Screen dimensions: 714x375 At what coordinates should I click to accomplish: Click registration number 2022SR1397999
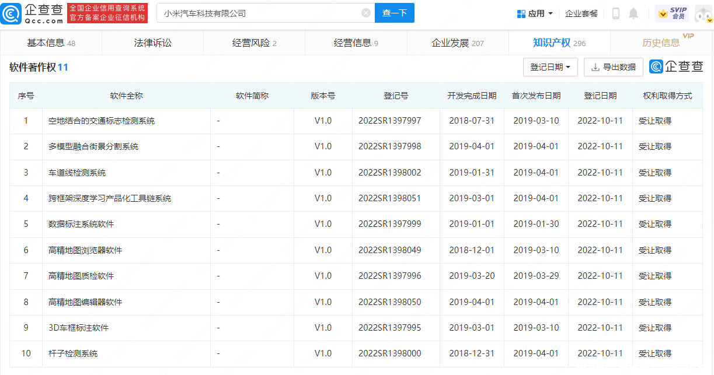point(390,224)
